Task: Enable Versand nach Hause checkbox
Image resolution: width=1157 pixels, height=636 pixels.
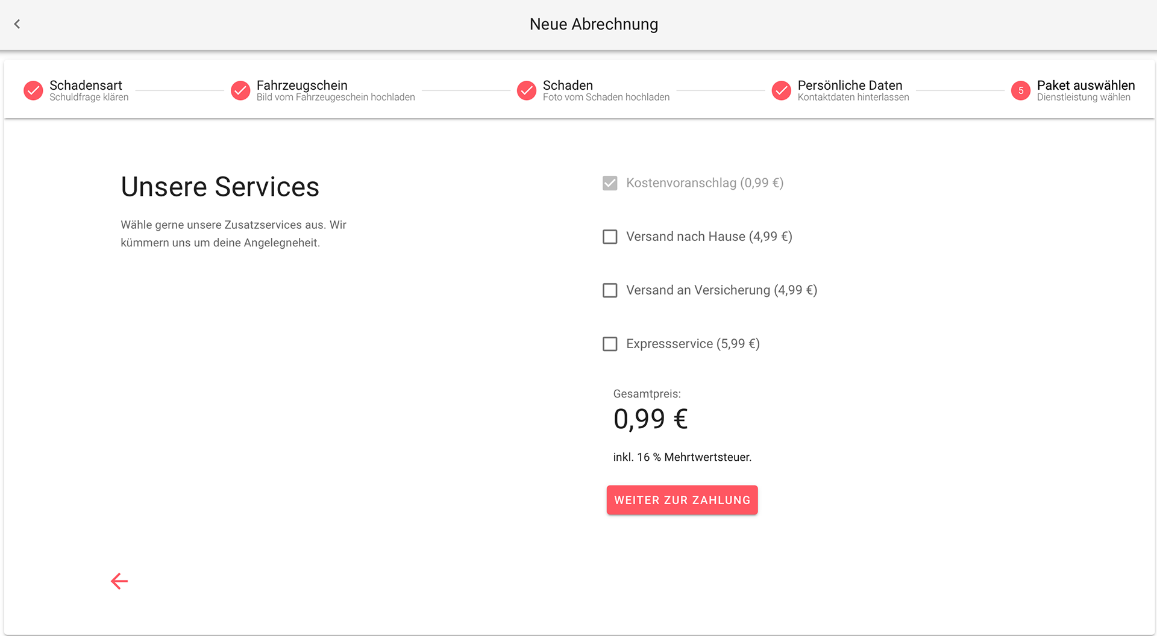Action: point(610,237)
